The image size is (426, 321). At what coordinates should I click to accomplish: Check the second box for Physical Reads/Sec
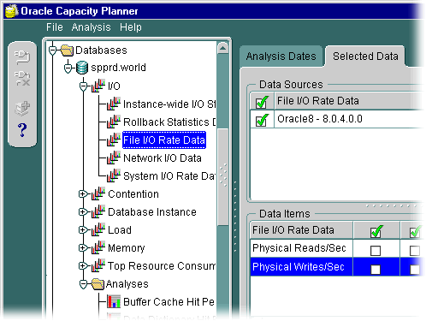(415, 251)
